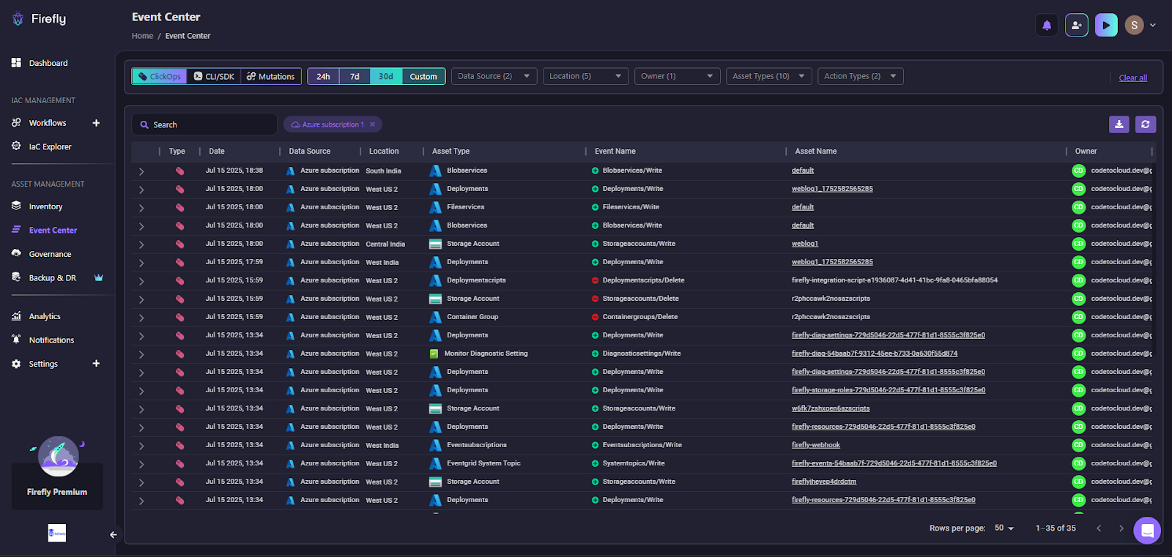The image size is (1172, 557).
Task: Open the notifications bell icon
Action: click(x=1047, y=25)
